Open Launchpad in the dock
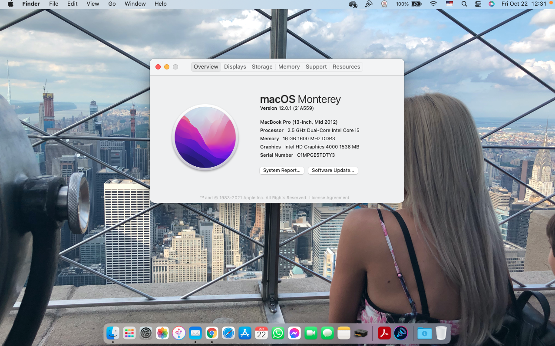The image size is (555, 346). pyautogui.click(x=129, y=333)
